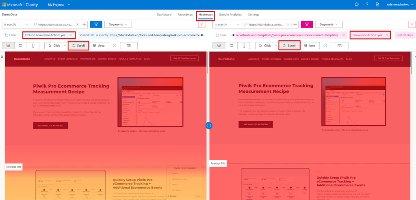The width and height of the screenshot is (416, 200).
Task: Close the right comparison pane
Action: 412,24
